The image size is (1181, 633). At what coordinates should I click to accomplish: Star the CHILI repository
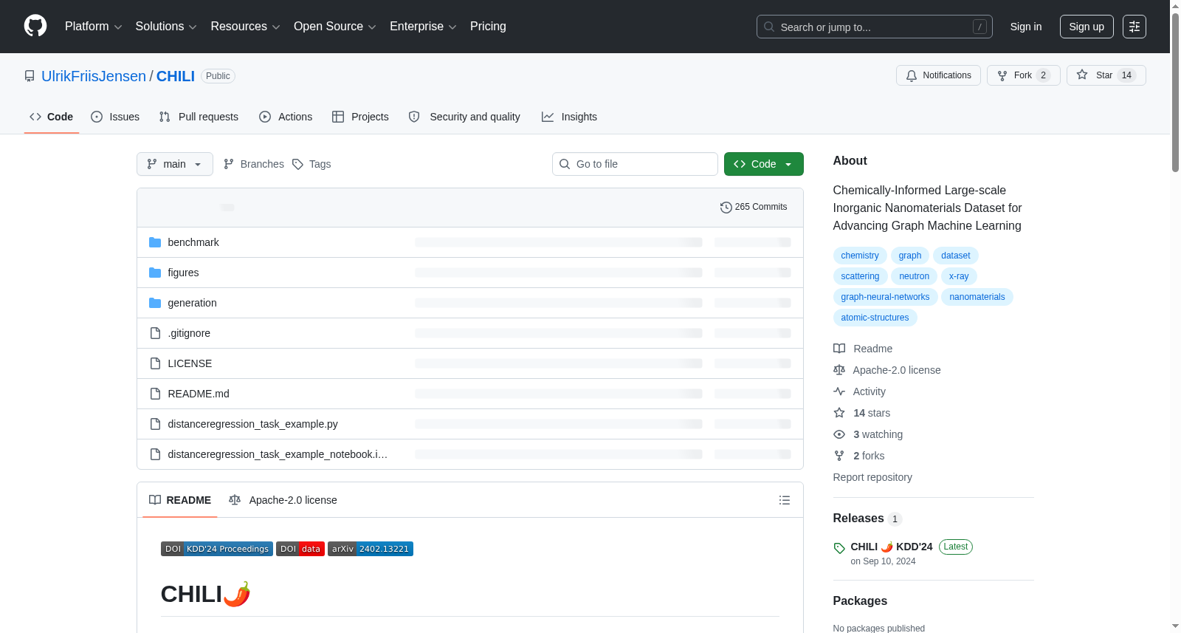pos(1106,75)
